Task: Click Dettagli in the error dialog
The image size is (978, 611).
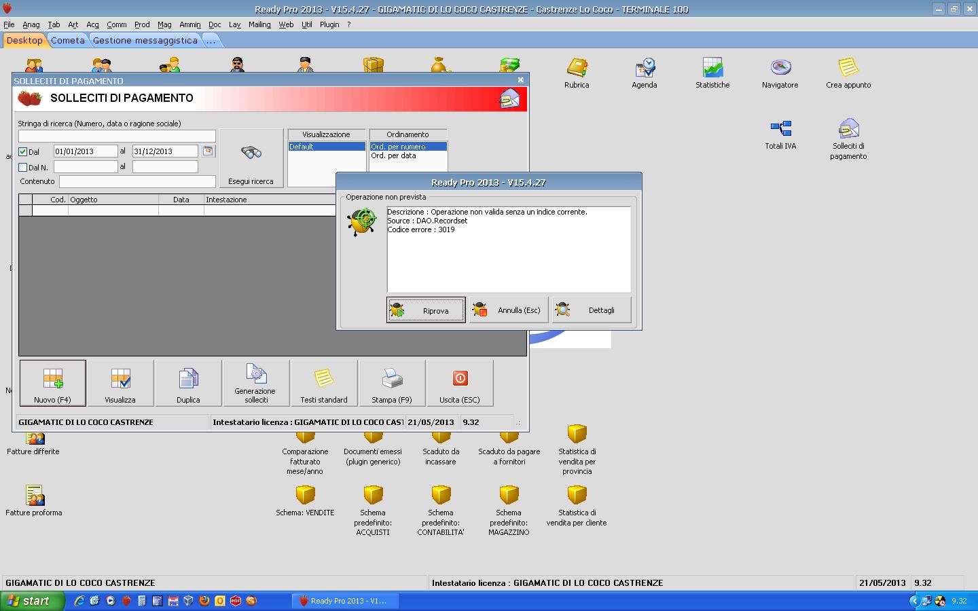Action: click(592, 310)
